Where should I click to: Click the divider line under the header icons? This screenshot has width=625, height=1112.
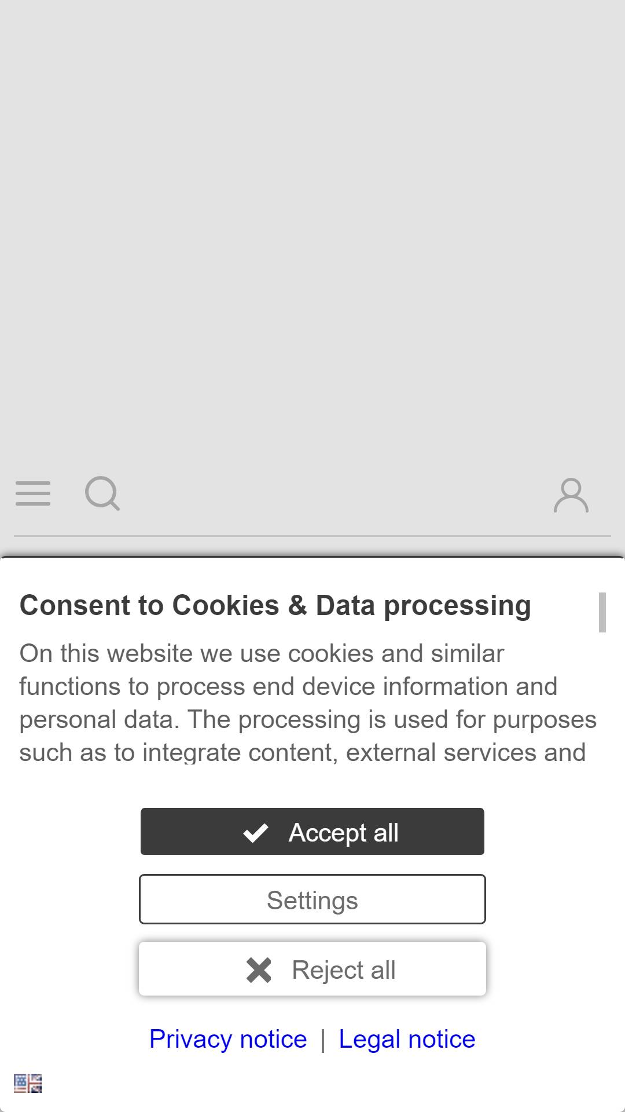pyautogui.click(x=312, y=536)
